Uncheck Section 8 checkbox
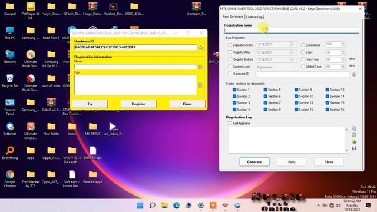The height and width of the screenshot is (212, 377). coord(266,110)
